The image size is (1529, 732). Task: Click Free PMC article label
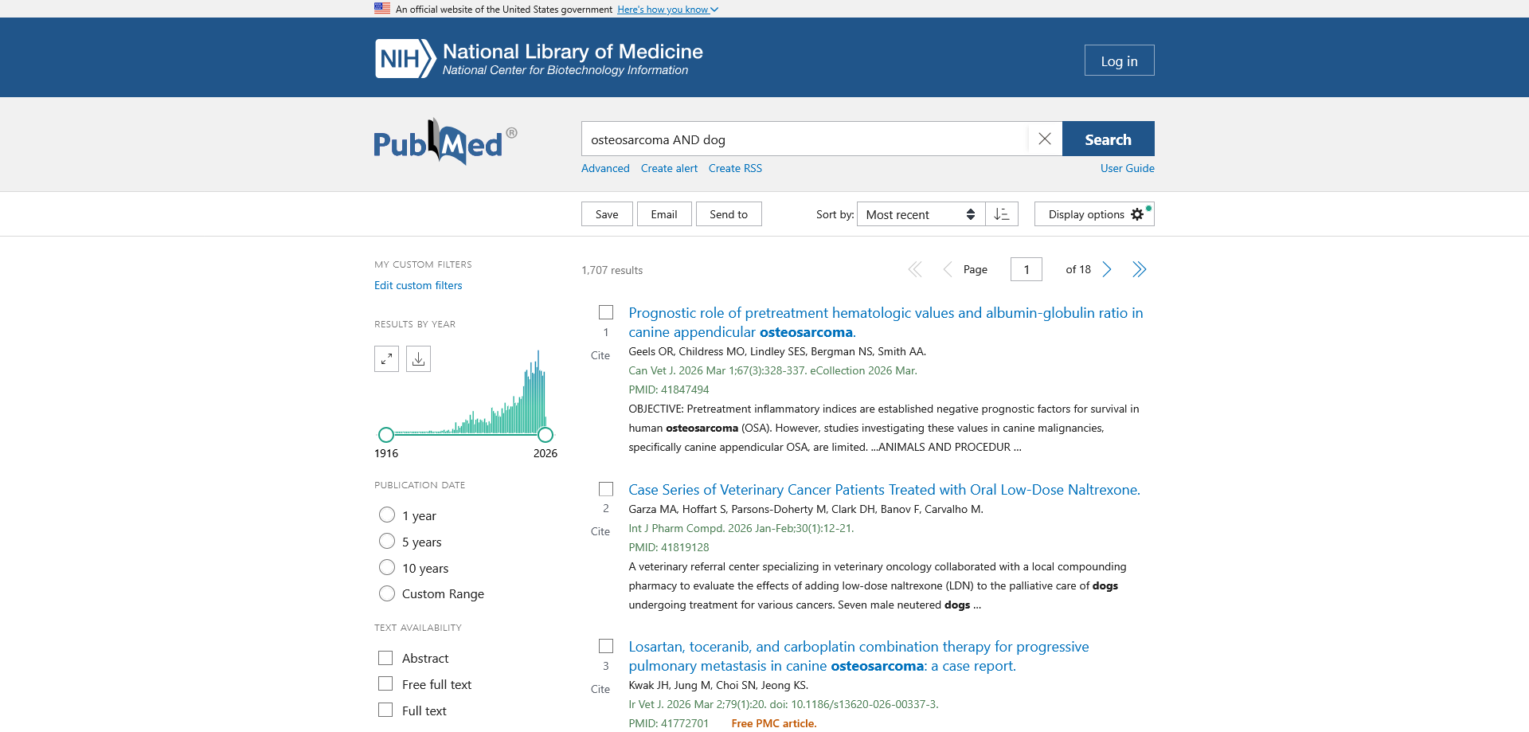(x=773, y=723)
